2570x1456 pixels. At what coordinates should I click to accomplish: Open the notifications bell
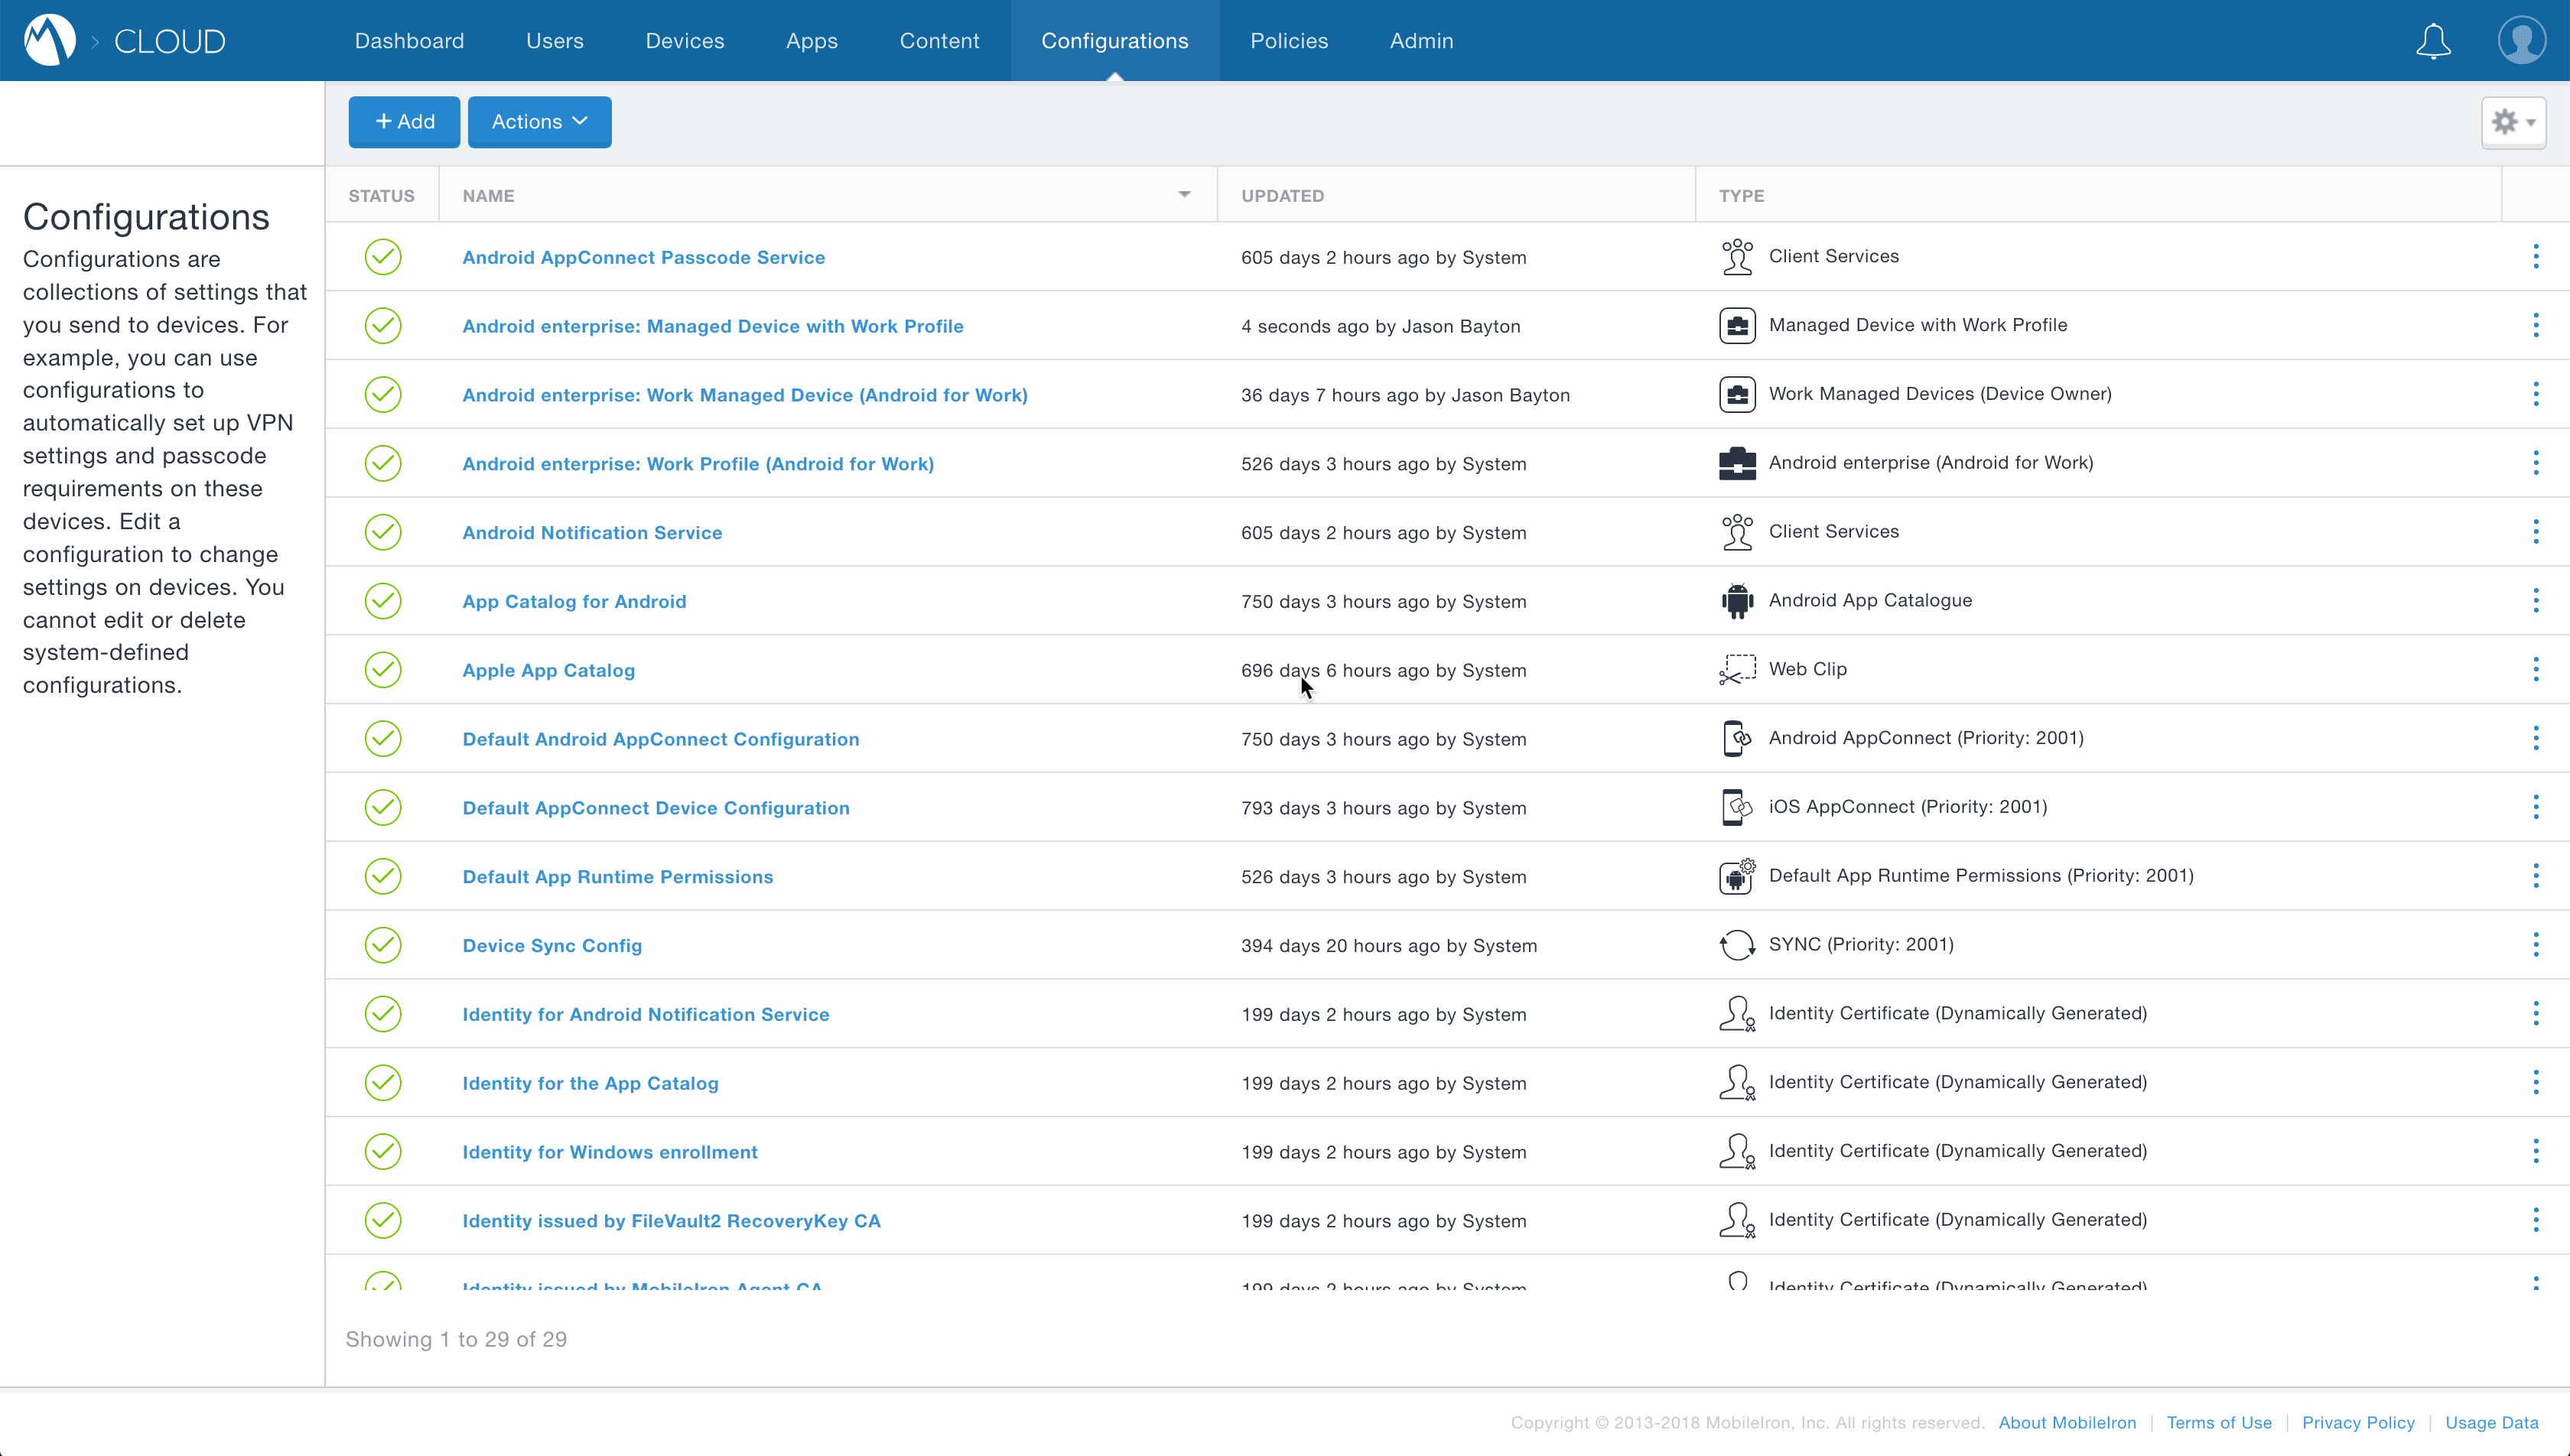pos(2433,41)
